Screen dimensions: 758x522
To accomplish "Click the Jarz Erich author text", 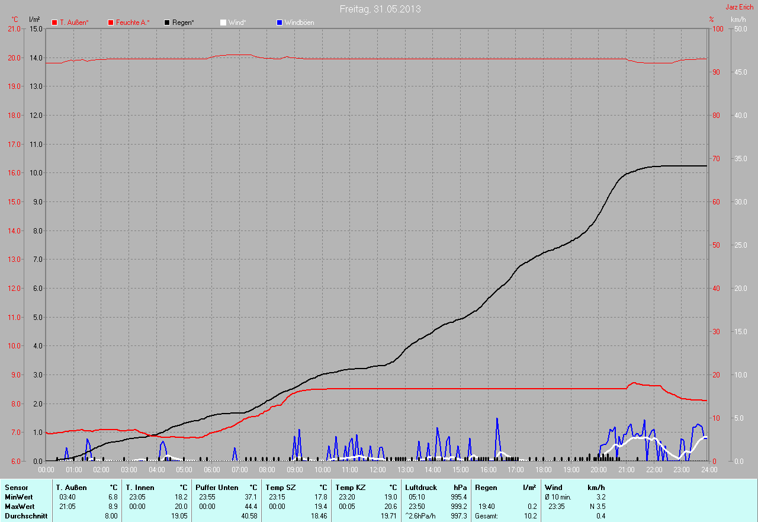I will (x=740, y=7).
